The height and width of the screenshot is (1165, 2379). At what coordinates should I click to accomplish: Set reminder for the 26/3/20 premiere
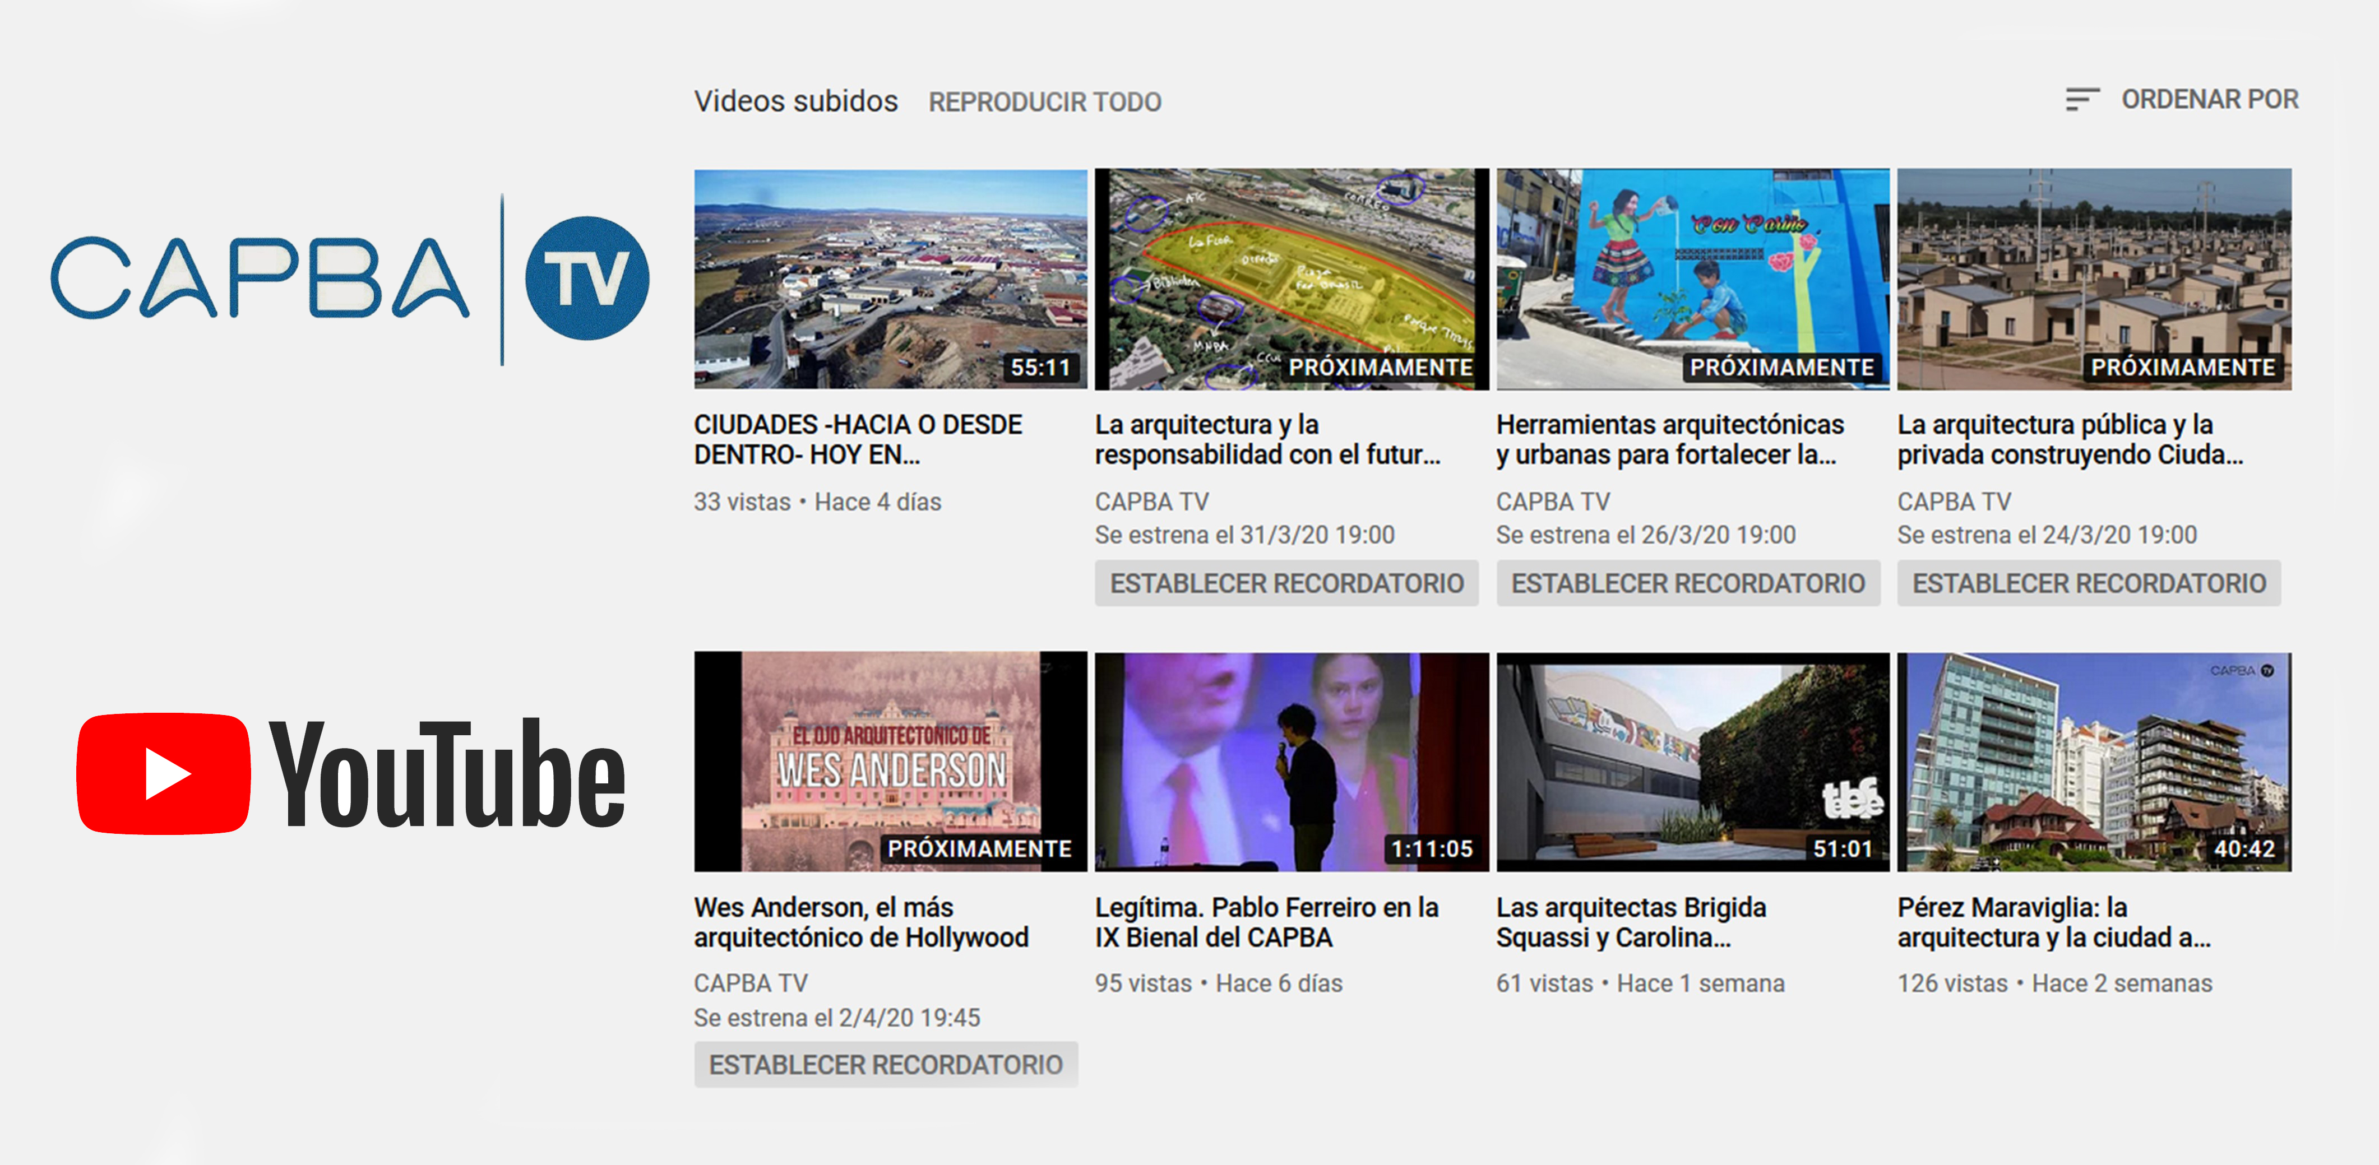1688,583
